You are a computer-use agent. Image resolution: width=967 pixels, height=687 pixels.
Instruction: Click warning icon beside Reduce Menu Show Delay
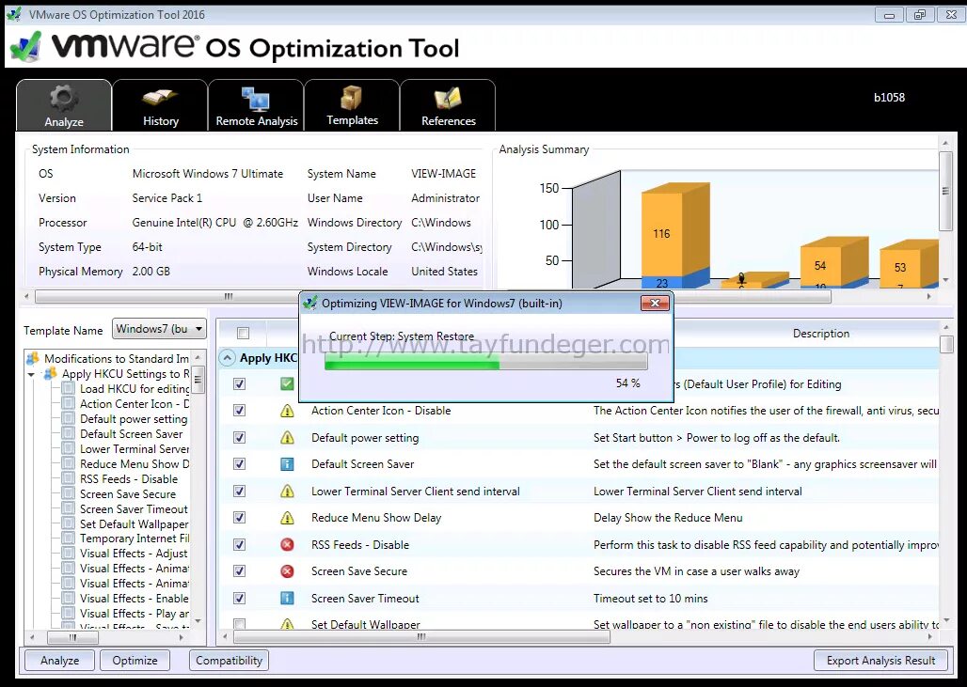tap(287, 518)
